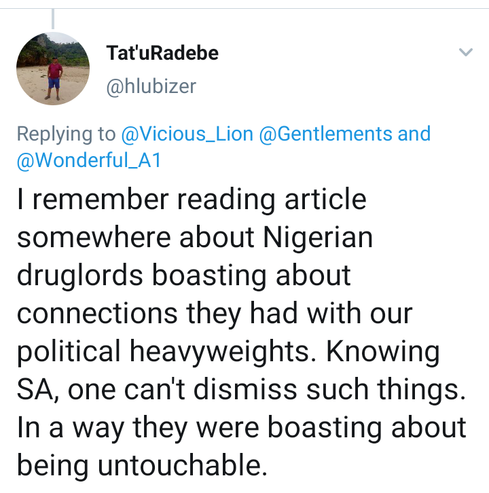Tap the divider line above the tweet

tap(244, 9)
